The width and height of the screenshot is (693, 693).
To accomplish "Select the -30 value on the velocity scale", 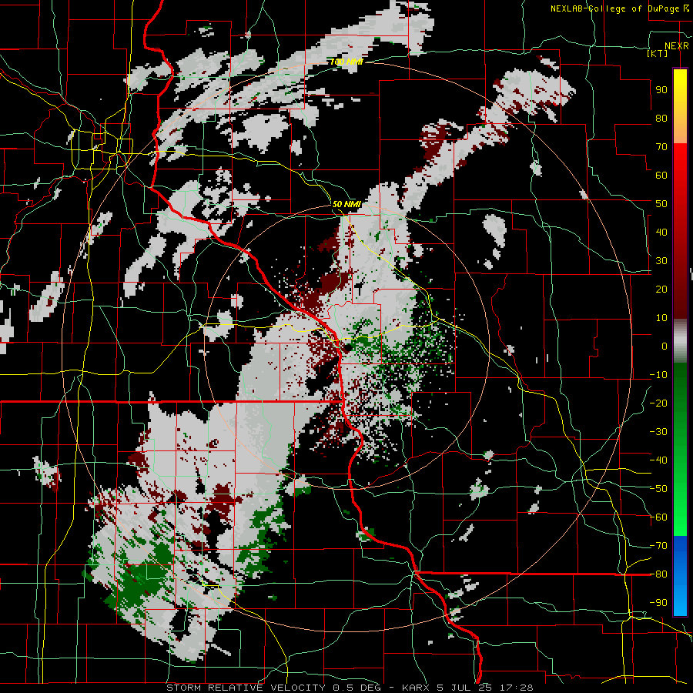I will pyautogui.click(x=658, y=432).
